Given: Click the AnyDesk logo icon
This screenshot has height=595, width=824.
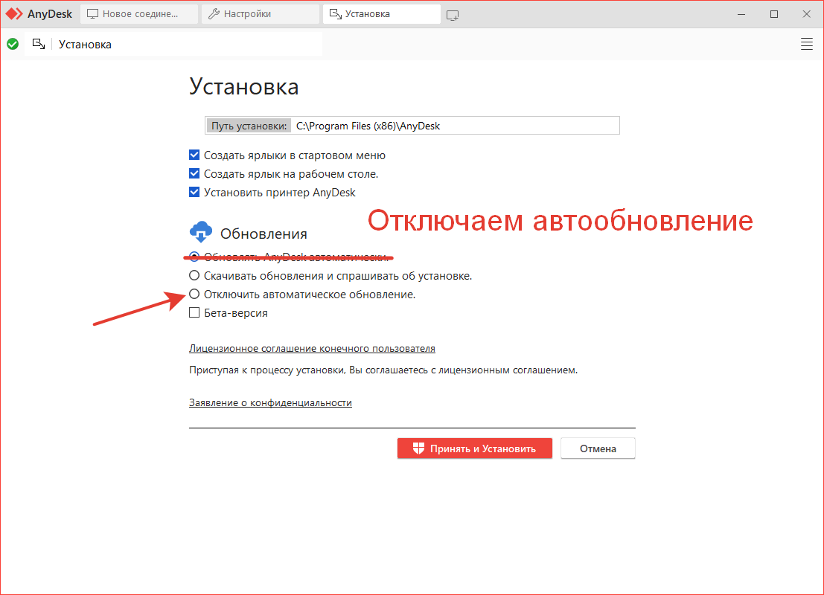Looking at the screenshot, I should coord(14,14).
